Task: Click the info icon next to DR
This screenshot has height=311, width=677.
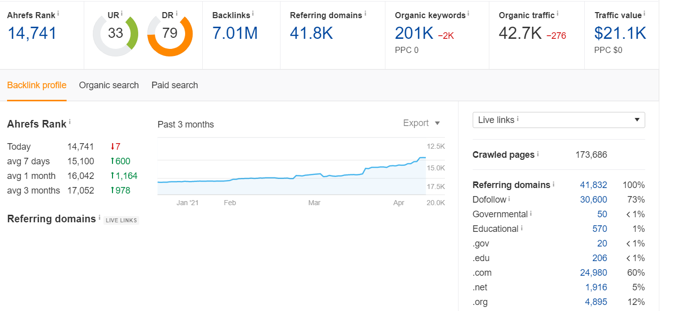Action: click(178, 13)
